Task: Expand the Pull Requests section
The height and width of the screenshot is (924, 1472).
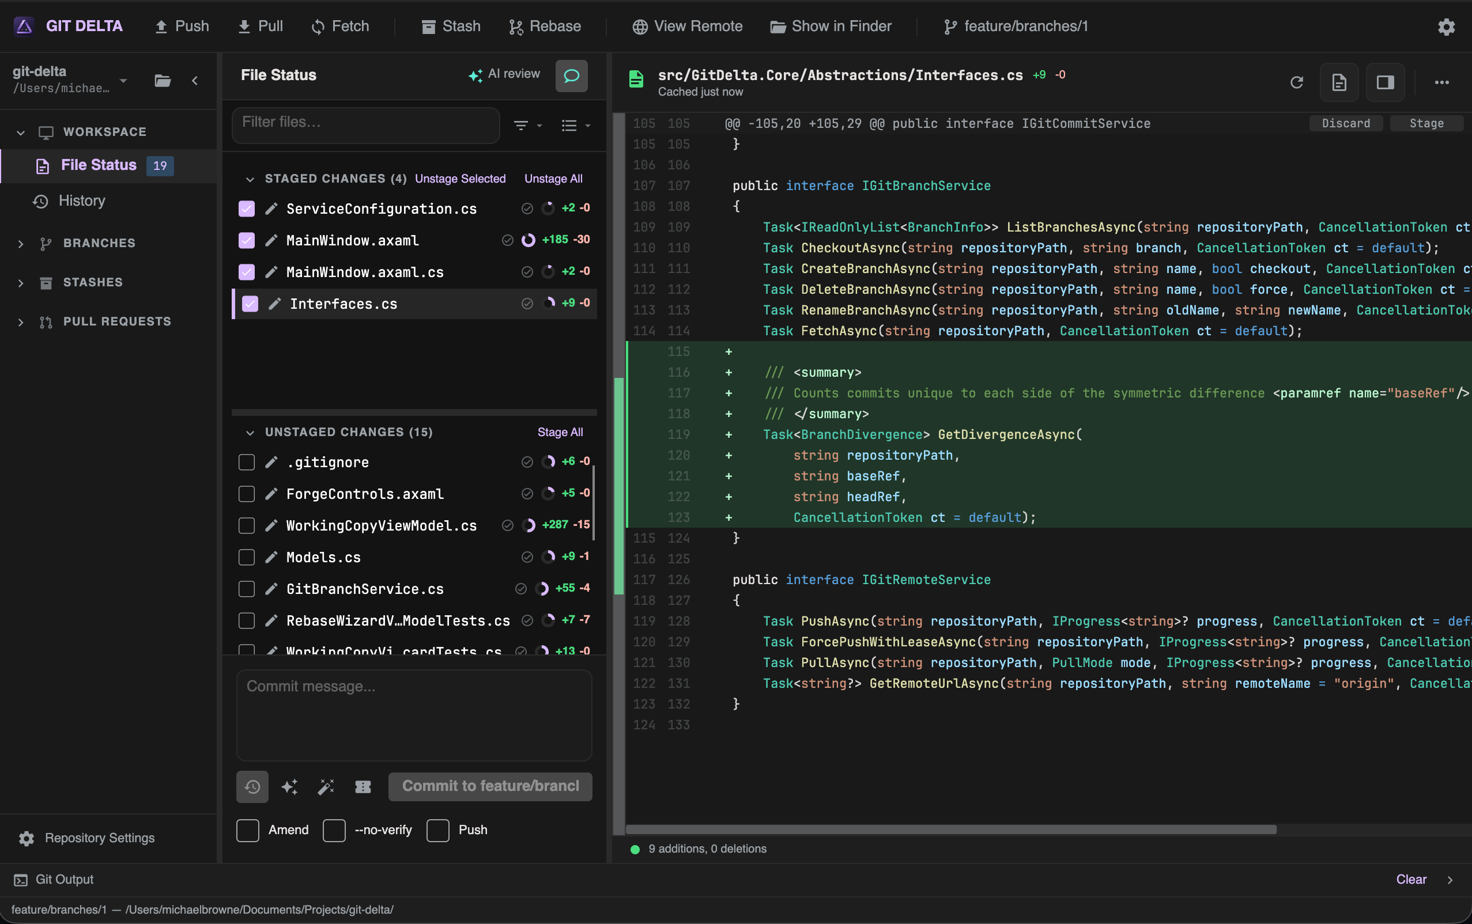Action: click(21, 322)
